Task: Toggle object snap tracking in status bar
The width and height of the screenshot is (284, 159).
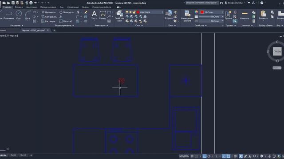Action: click(224, 156)
